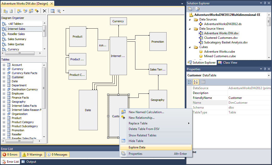Click the X delete icon in the toolbar
This screenshot has height=165, width=272.
click(x=45, y=11)
